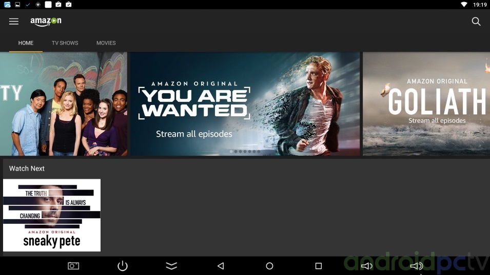
Task: Select the Community cast banner
Action: pos(63,103)
